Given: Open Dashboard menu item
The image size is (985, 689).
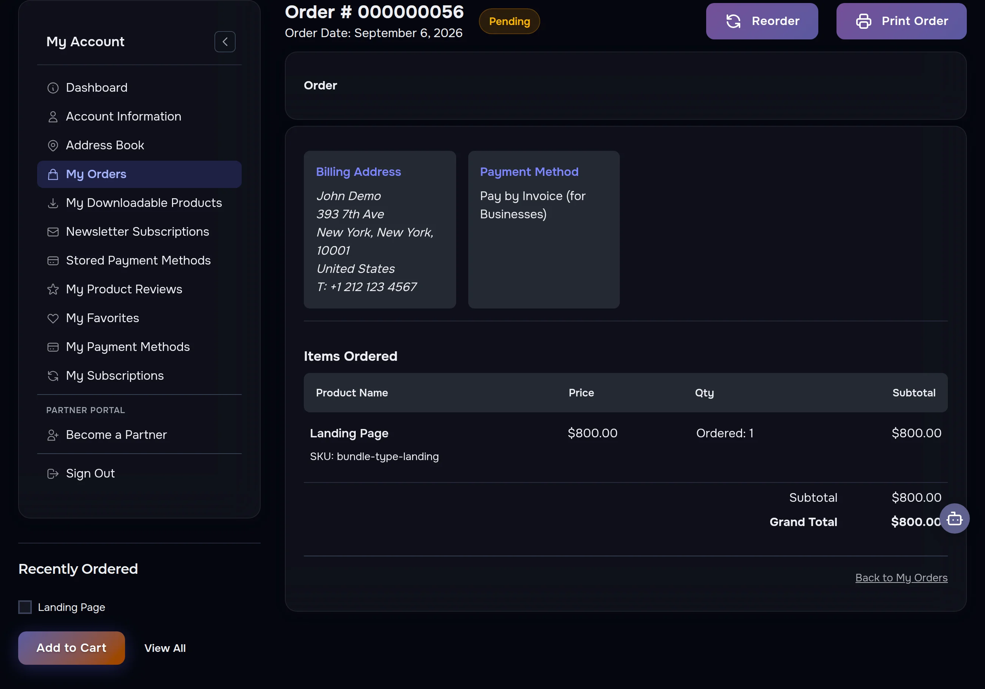Looking at the screenshot, I should (139, 88).
